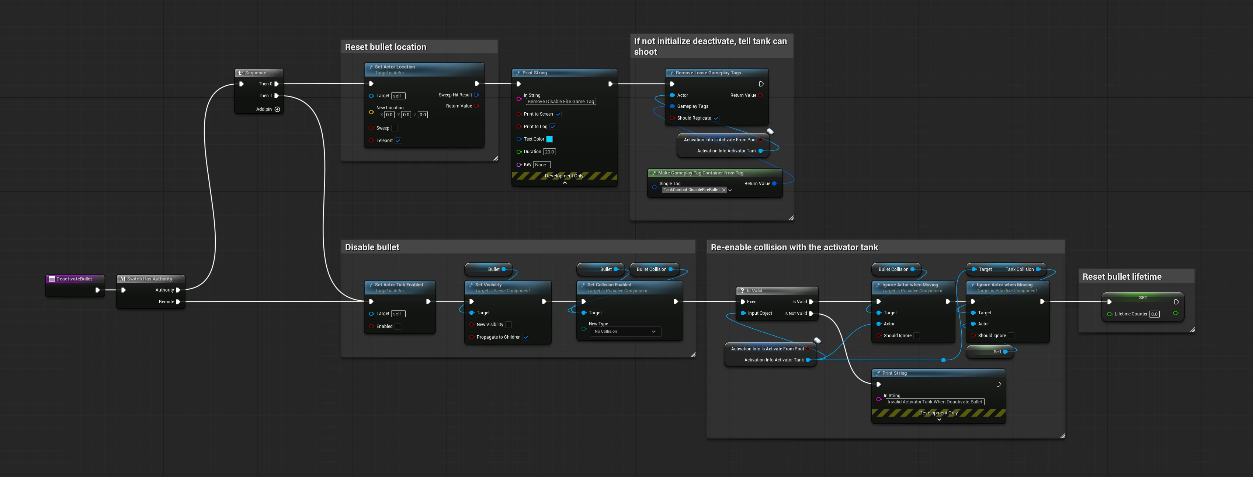1253x477 pixels.
Task: Select the Reset bullet location comment title
Action: [385, 47]
